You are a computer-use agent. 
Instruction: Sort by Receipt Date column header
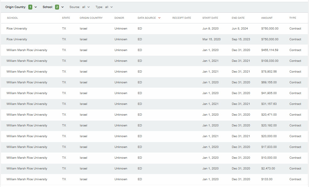tap(182, 18)
